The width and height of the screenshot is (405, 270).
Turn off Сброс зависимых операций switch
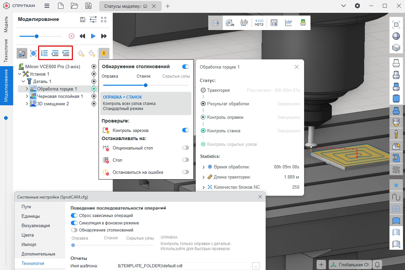(74, 215)
